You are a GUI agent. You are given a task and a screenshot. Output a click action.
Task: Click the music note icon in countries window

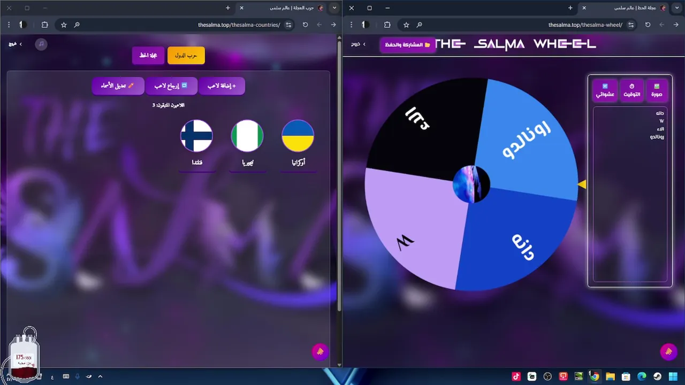click(x=41, y=44)
